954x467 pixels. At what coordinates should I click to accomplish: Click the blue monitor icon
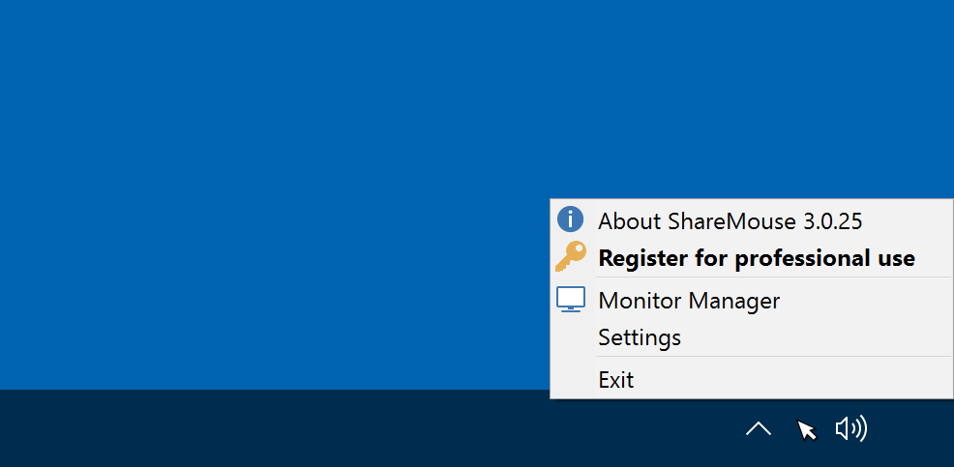[571, 299]
